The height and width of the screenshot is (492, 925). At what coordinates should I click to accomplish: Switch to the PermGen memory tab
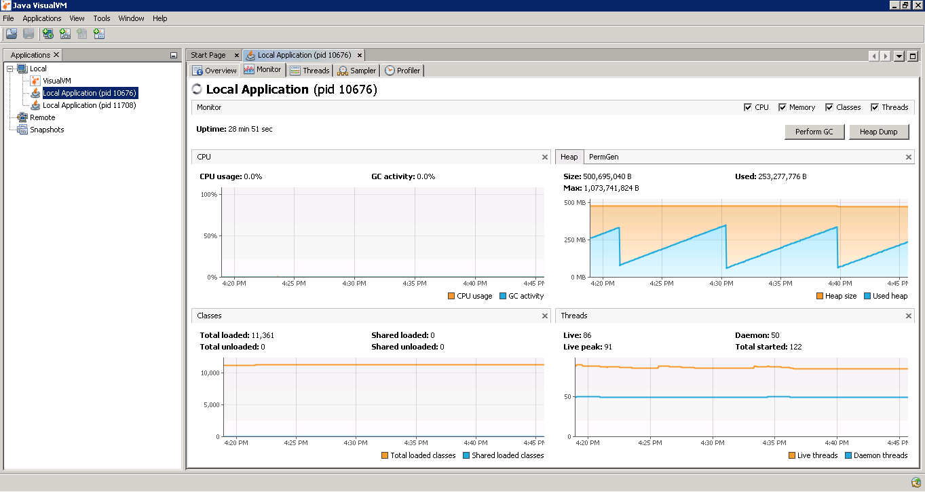603,157
